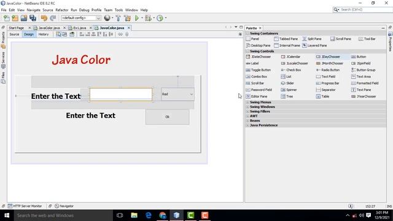Select the Java Color title label
Image resolution: width=393 pixels, height=221 pixels.
[81, 60]
